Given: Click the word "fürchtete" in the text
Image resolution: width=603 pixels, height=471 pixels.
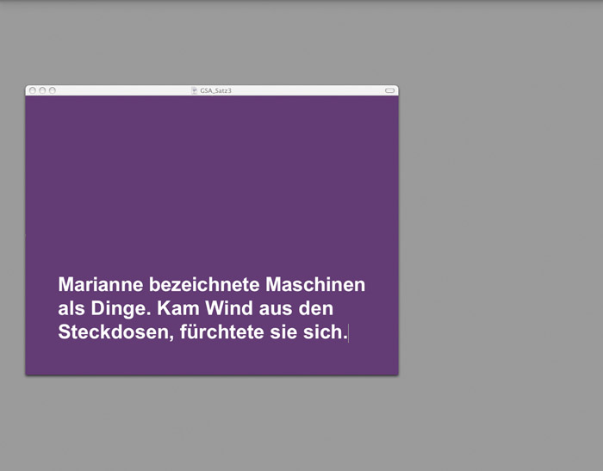Looking at the screenshot, I should tap(222, 332).
